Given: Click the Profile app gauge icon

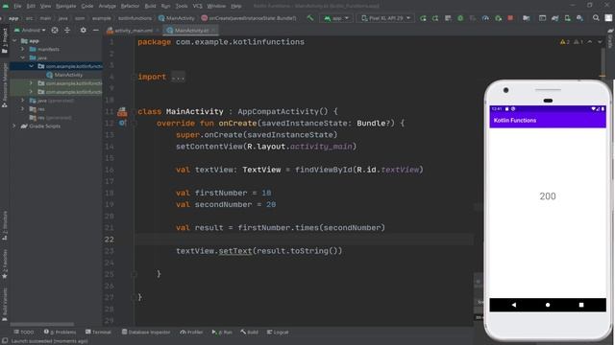Looking at the screenshot, I should pos(485,18).
